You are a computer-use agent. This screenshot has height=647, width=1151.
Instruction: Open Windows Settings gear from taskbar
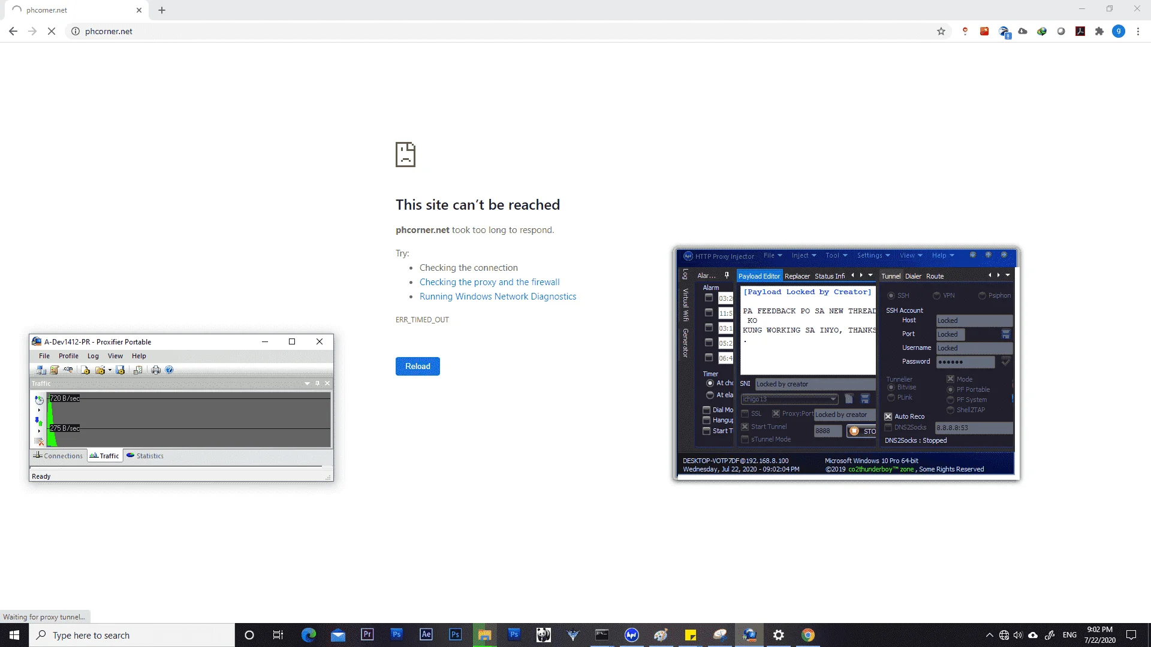coord(778,635)
